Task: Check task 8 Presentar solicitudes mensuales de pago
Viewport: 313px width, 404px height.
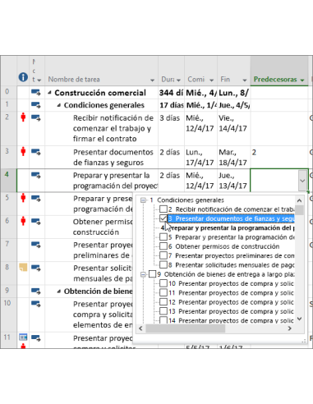Action: 163,265
